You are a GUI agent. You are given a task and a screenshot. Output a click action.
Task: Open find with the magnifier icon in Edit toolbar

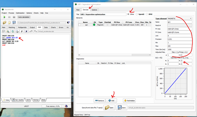pyautogui.click(x=8, y=31)
